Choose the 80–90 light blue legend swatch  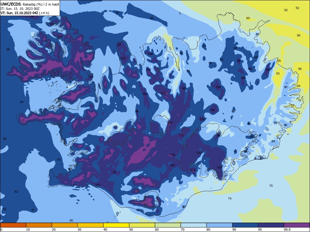(x=219, y=225)
